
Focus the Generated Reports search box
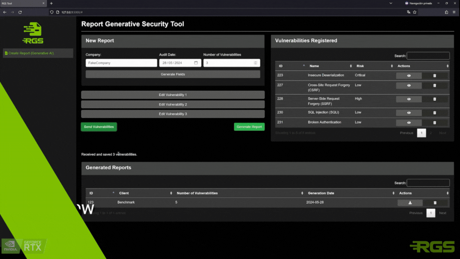click(428, 183)
